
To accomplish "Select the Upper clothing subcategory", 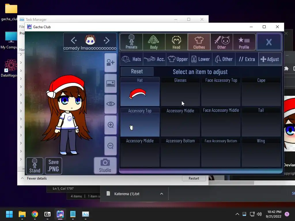I will (x=177, y=59).
